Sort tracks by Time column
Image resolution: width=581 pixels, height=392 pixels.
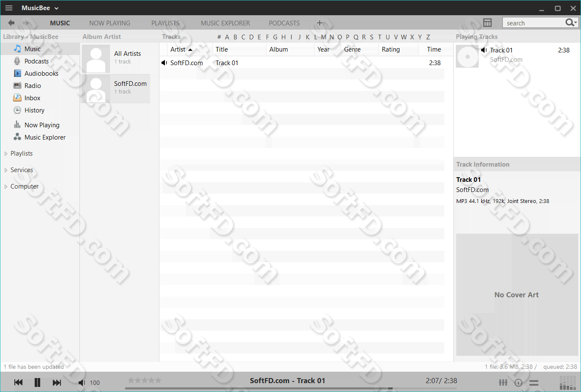coord(434,49)
